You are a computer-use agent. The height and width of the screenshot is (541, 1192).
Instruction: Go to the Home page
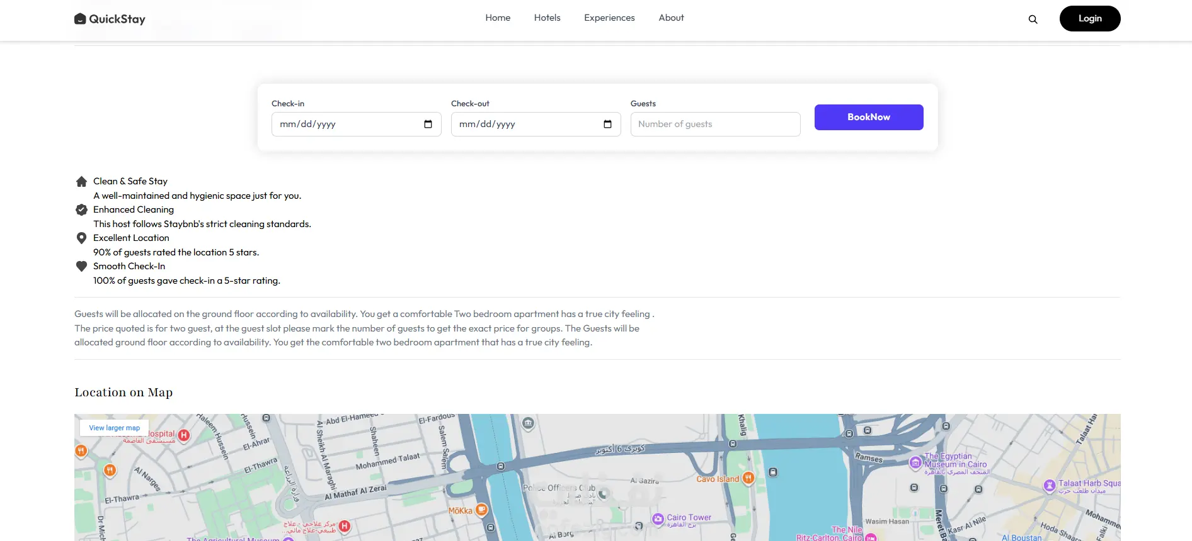(498, 18)
